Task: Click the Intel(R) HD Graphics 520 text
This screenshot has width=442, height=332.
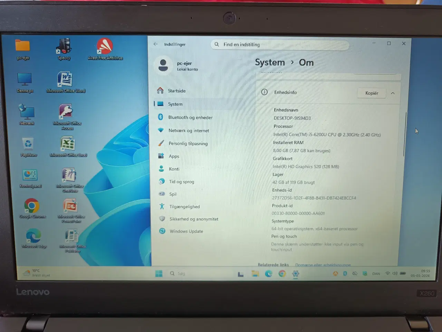Action: [306, 167]
